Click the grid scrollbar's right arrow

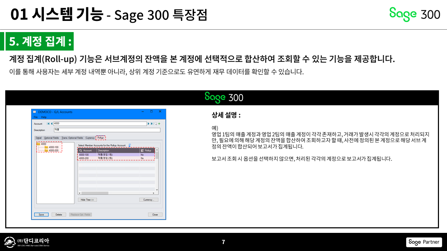click(x=153, y=193)
